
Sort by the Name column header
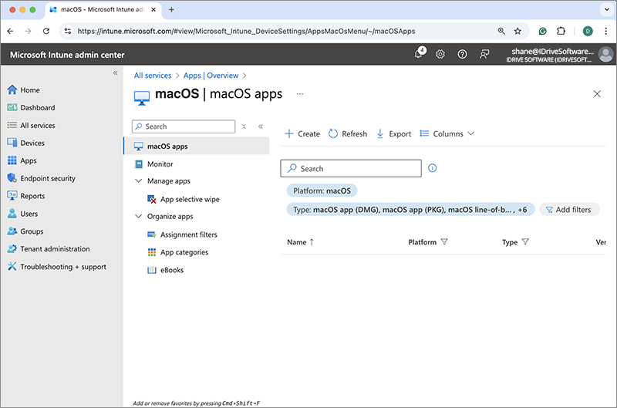[297, 242]
